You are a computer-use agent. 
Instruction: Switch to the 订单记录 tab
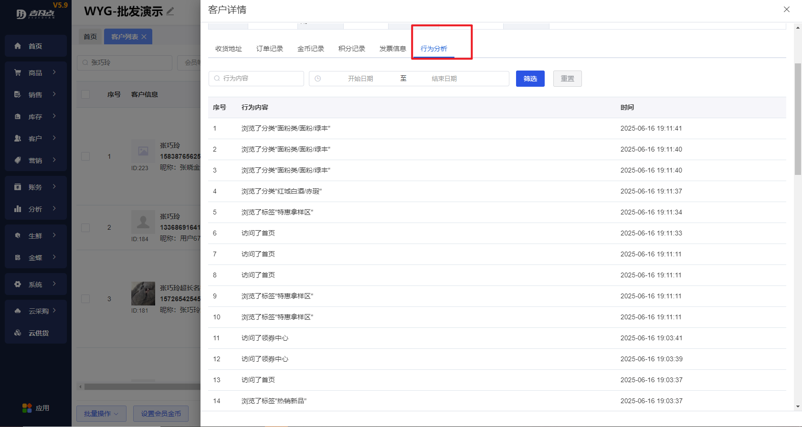pos(269,49)
